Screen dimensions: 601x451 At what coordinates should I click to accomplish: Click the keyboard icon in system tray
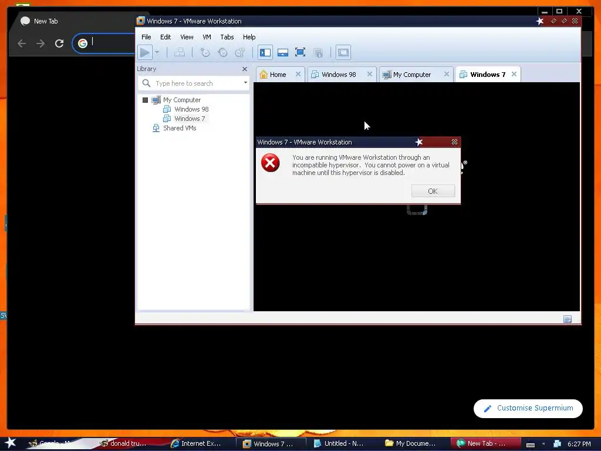coord(531,445)
